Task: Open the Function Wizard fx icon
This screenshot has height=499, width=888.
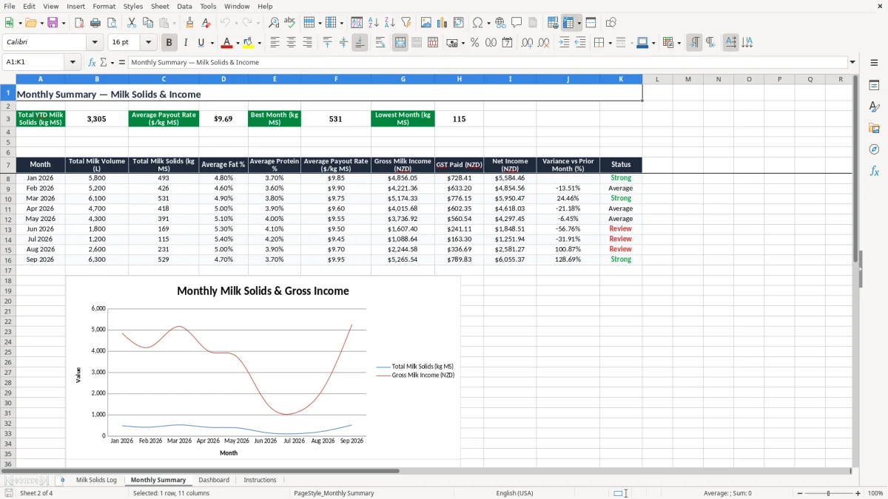Action: 92,62
